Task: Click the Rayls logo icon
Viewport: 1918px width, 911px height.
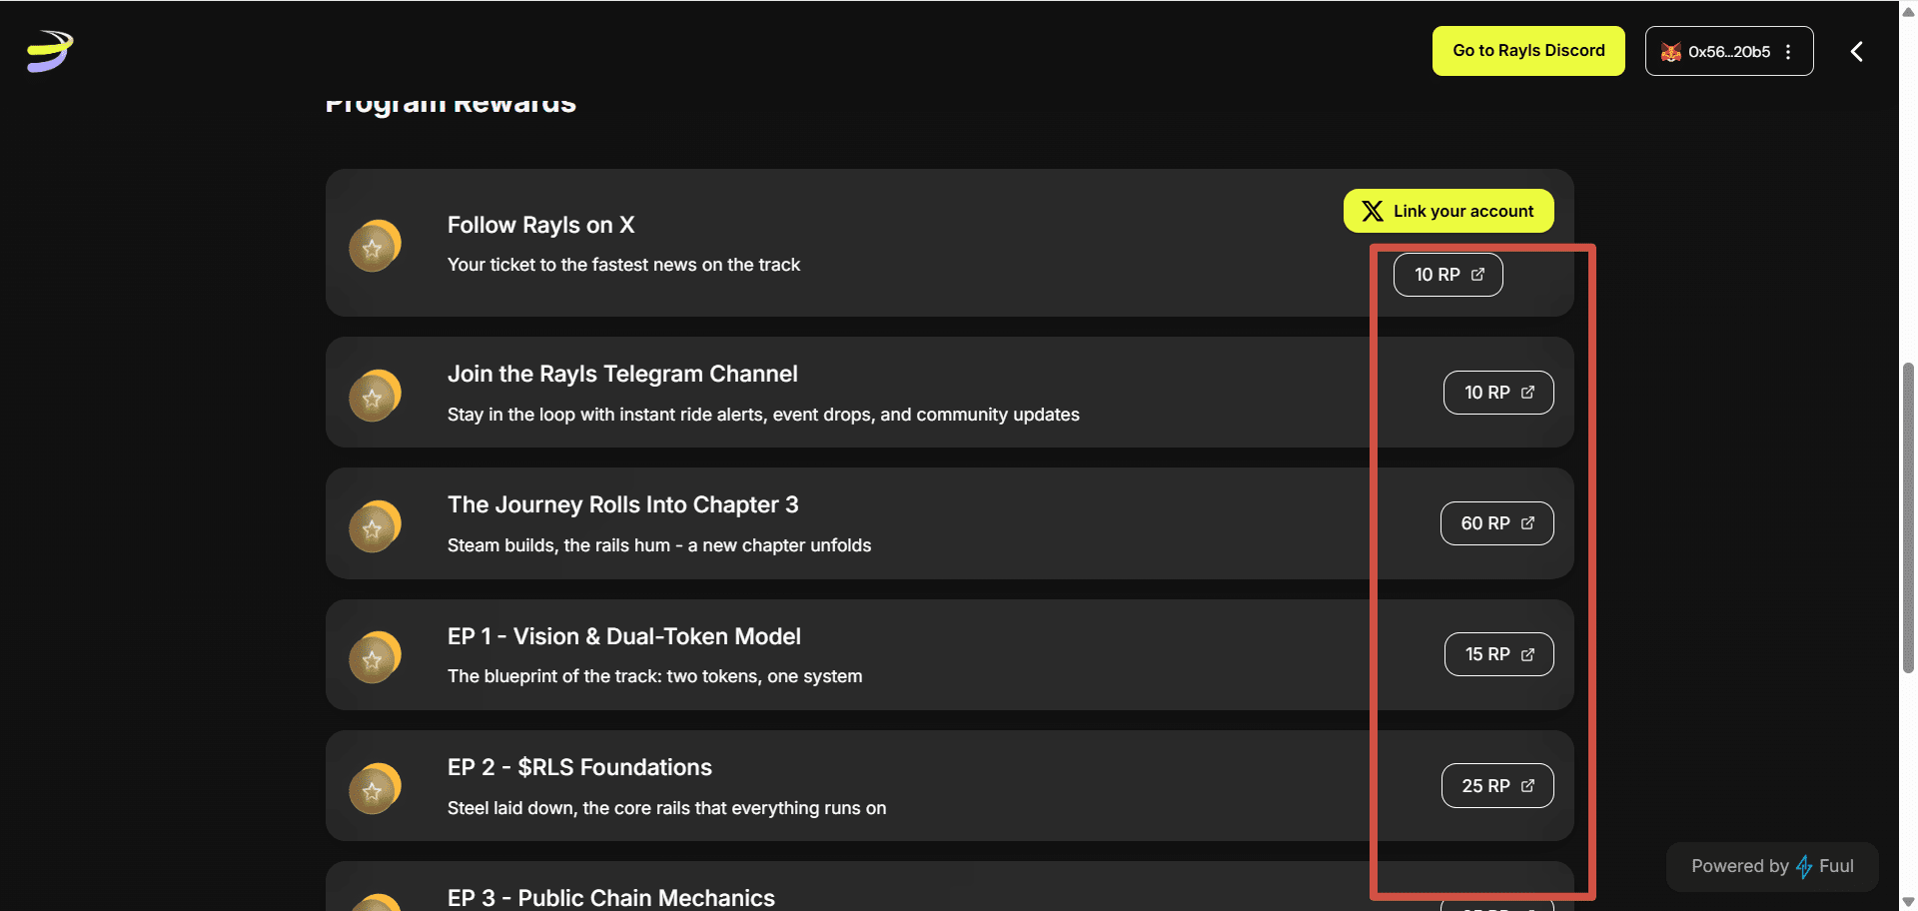Action: 50,51
